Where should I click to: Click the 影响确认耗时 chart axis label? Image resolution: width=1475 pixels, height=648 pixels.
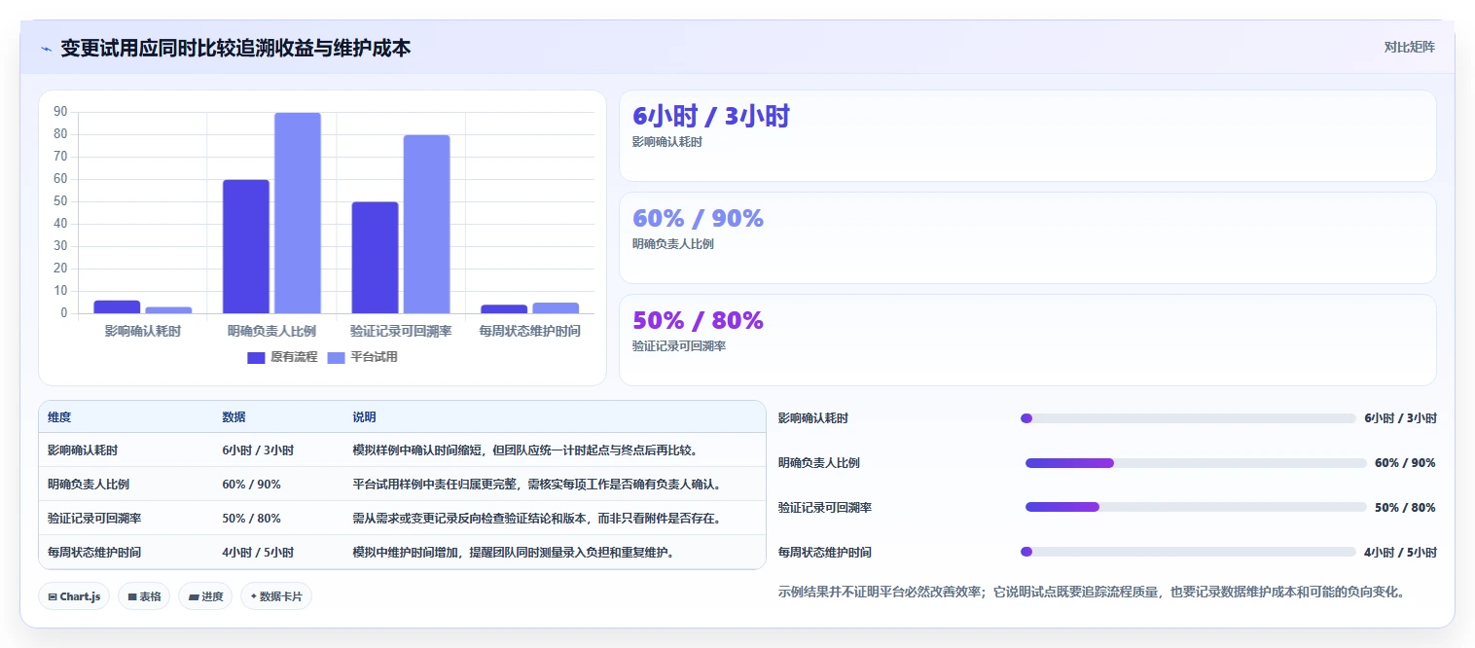tap(143, 331)
